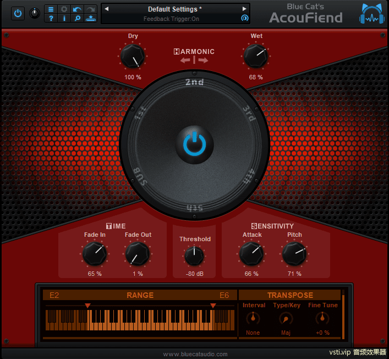Select the next preset arrow
Screen dimensions: 389x359
[x=244, y=9]
